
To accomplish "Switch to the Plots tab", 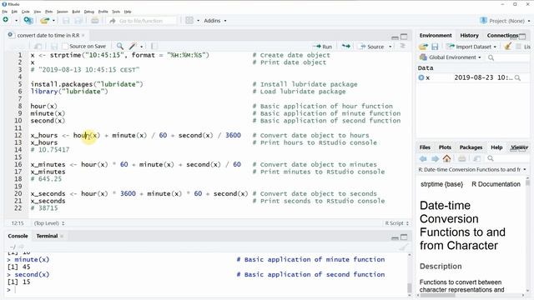I will [445, 147].
